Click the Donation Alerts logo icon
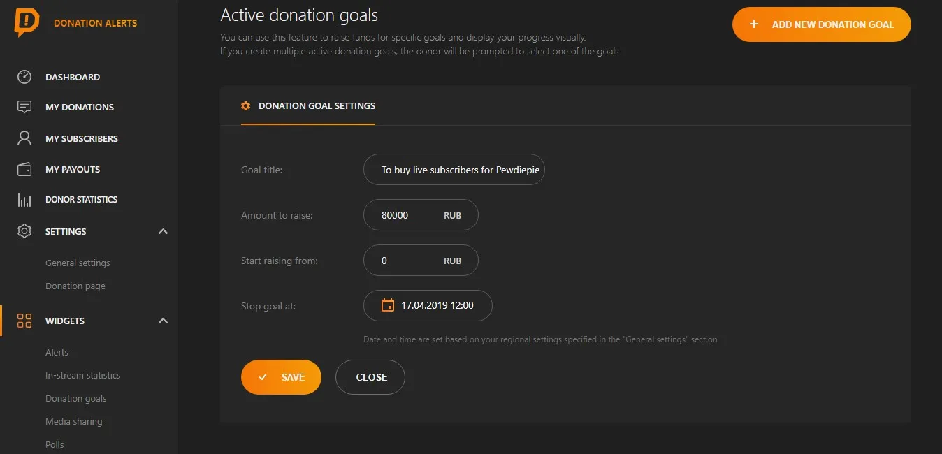 click(x=27, y=22)
